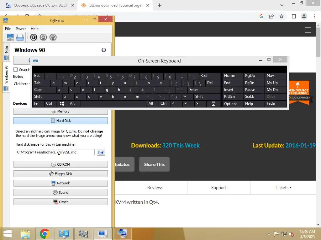Toggle left Alt key on On-Screen Keyboard

pos(74,103)
